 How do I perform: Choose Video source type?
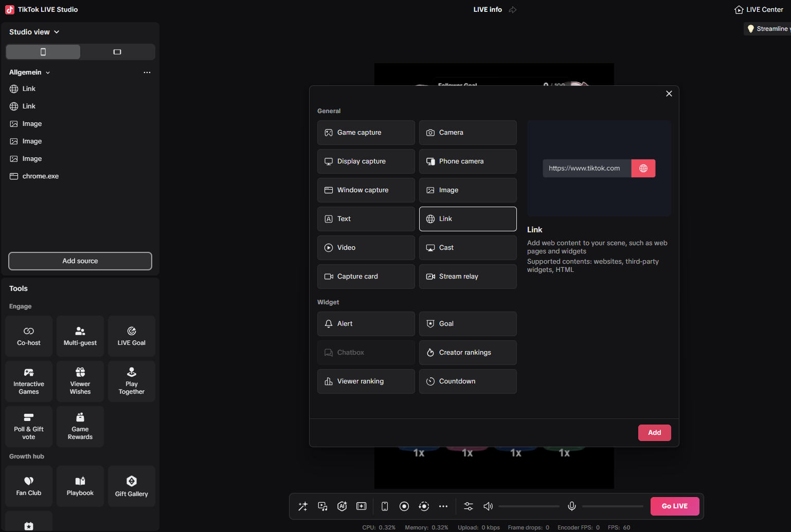click(x=366, y=248)
